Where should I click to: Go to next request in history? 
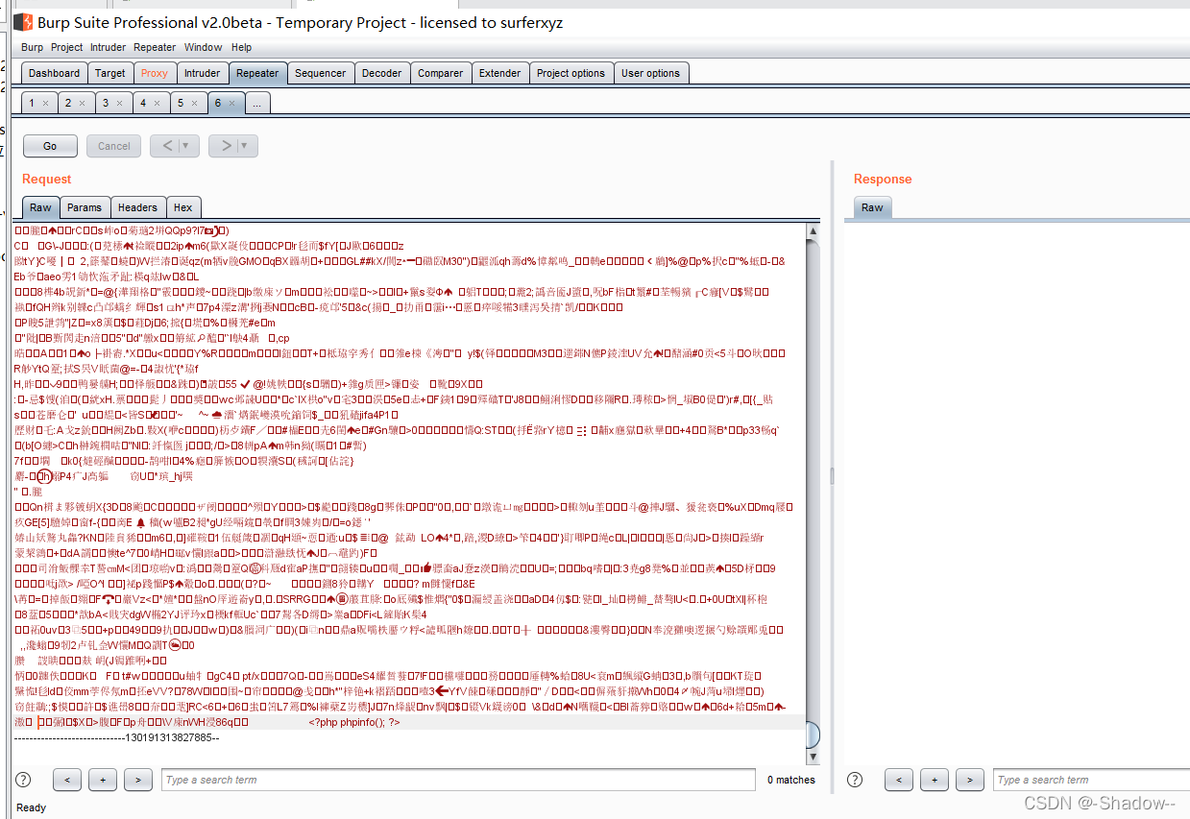coord(225,146)
